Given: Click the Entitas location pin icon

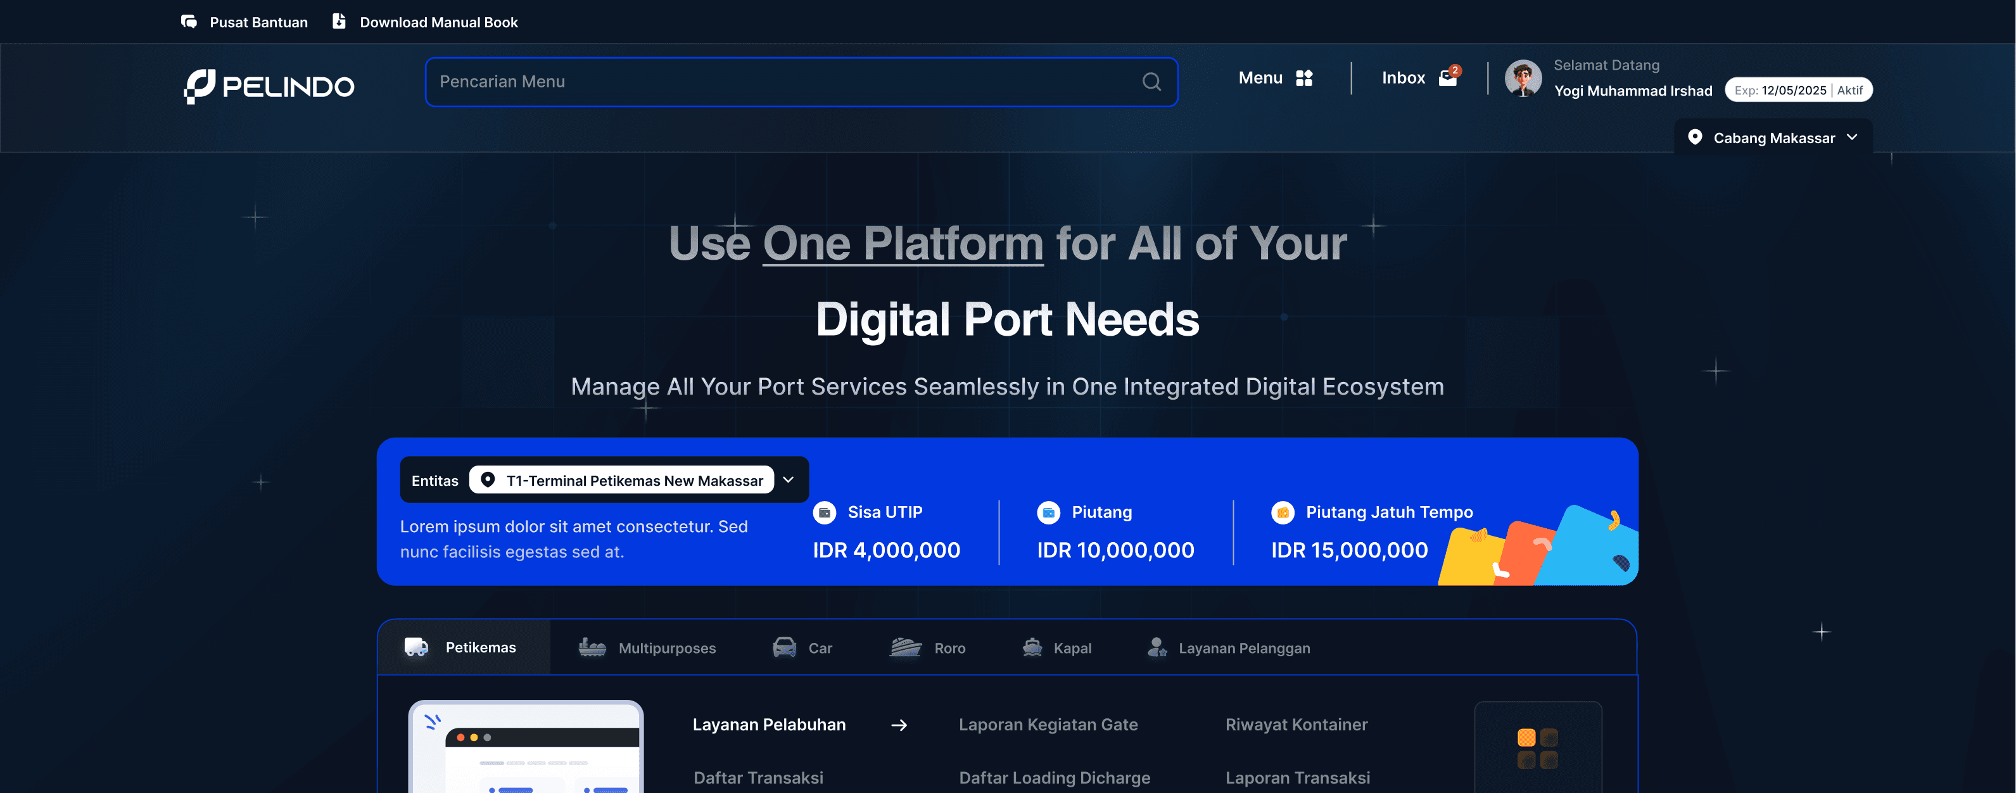Looking at the screenshot, I should (x=488, y=480).
